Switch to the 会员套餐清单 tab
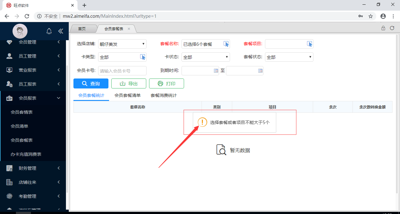This screenshot has width=400, height=214. [127, 95]
